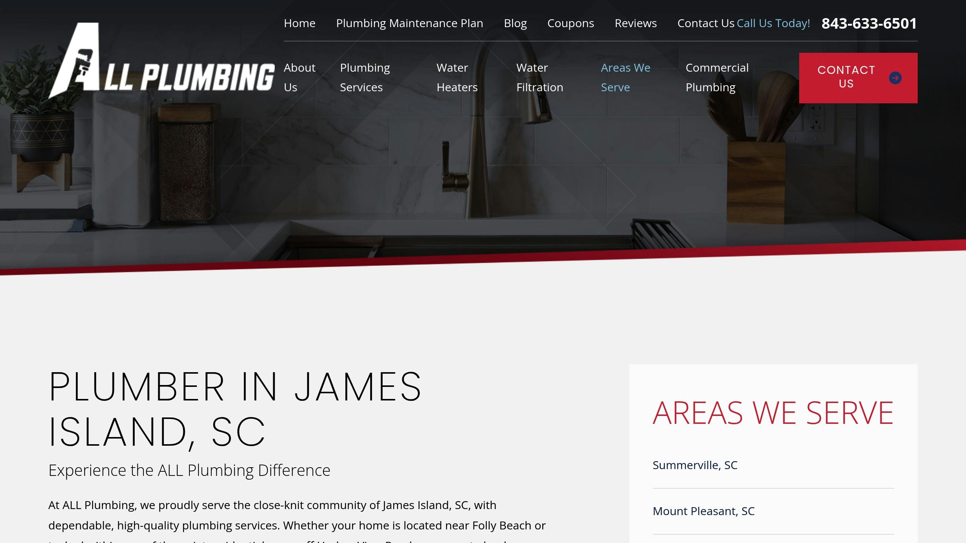Open the Blog page
The height and width of the screenshot is (543, 966).
(x=515, y=23)
